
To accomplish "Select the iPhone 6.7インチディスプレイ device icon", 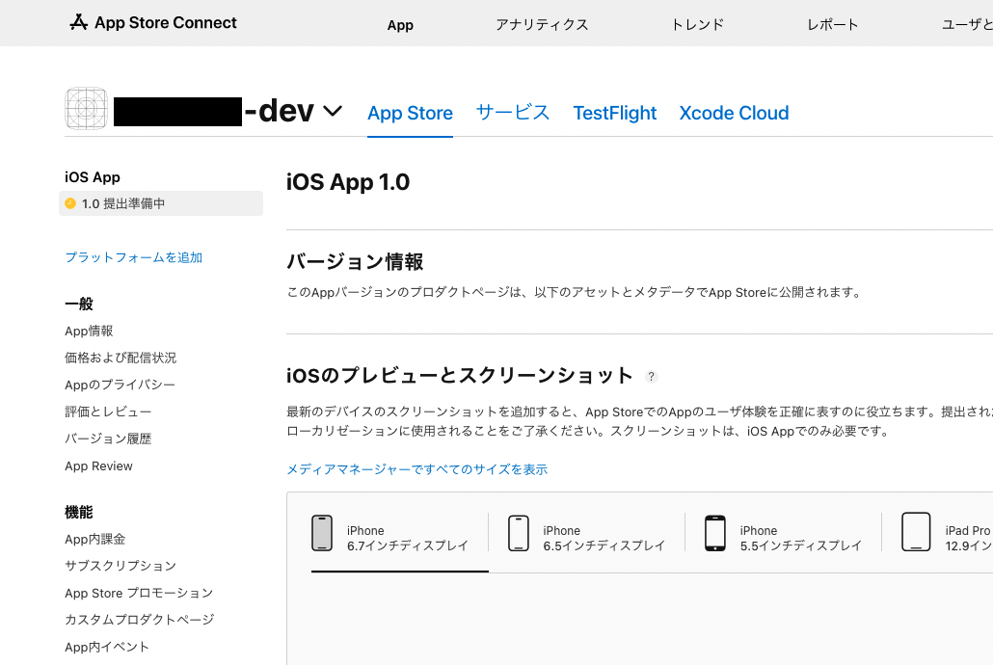I will (x=322, y=532).
